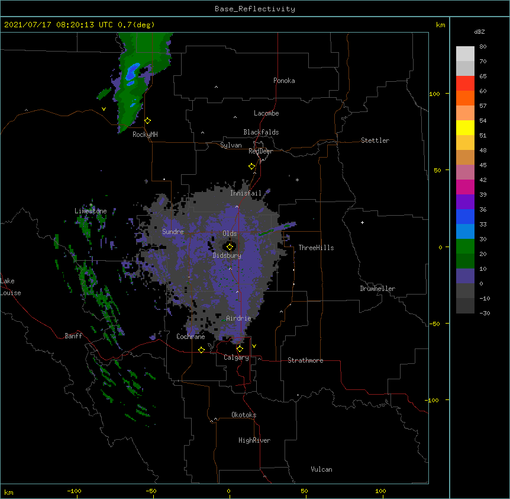510x499 pixels.
Task: Click the dBZ legend heading
Action: (479, 31)
